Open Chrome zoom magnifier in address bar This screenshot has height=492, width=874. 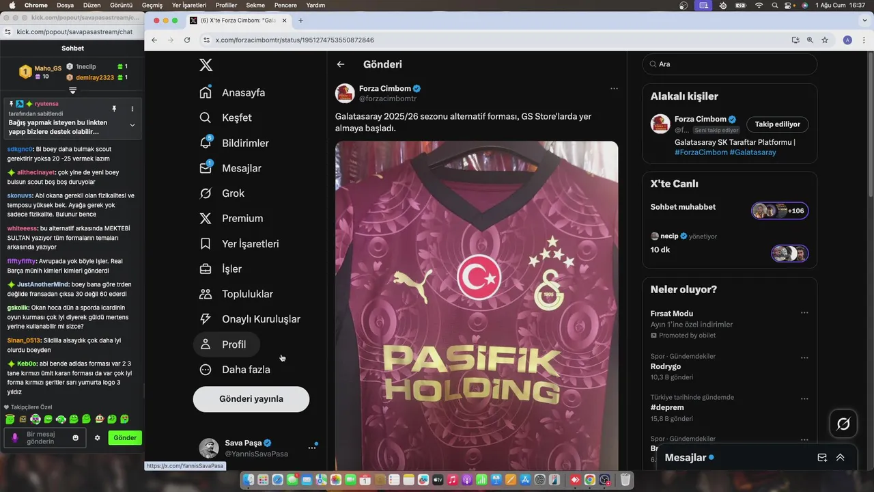point(810,40)
